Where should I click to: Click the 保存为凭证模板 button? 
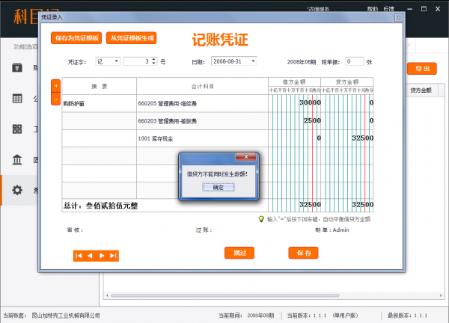coord(77,37)
